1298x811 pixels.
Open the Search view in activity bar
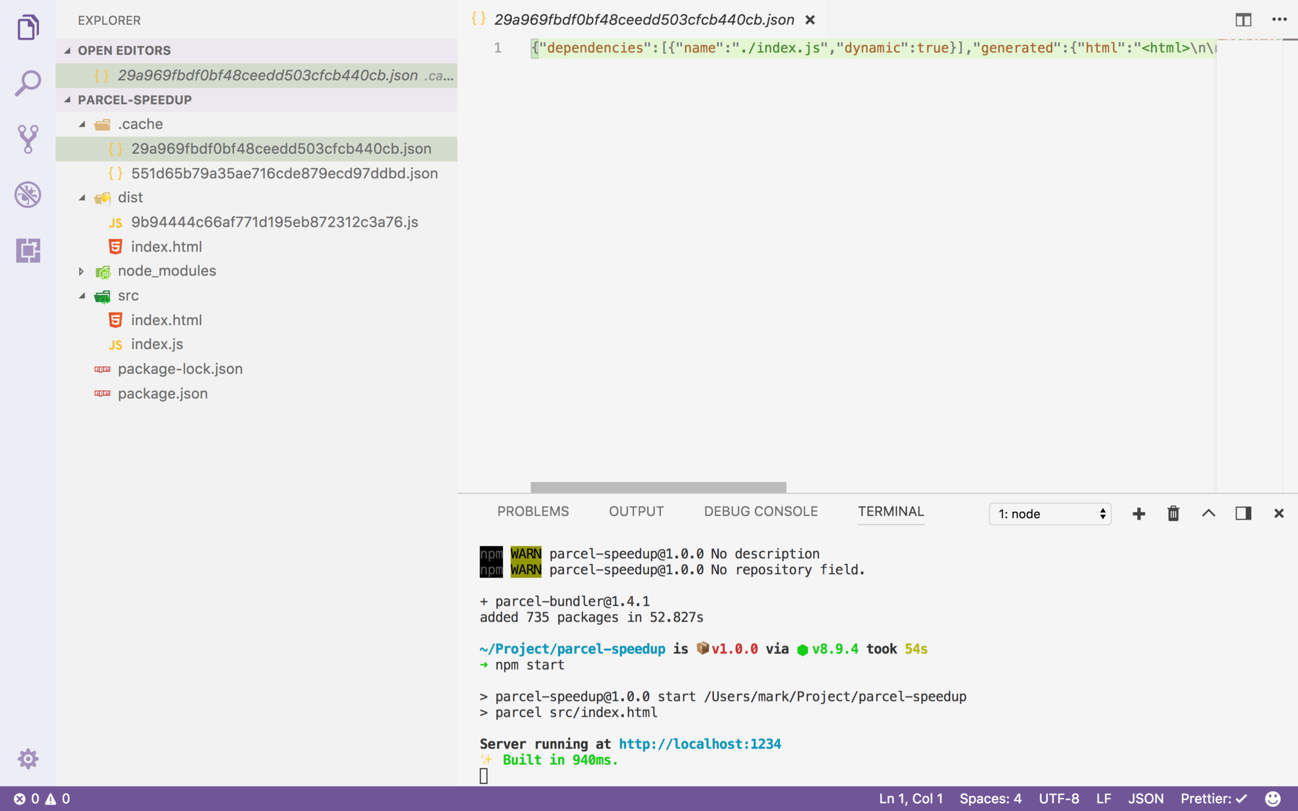pos(28,84)
